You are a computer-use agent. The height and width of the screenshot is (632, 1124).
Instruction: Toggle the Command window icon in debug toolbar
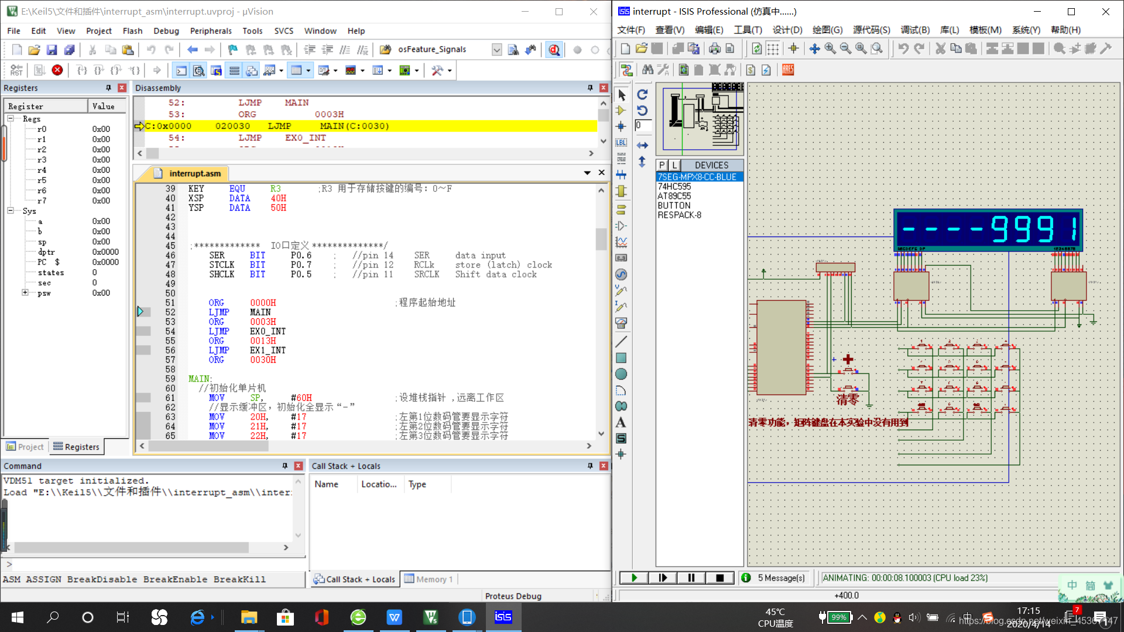pyautogui.click(x=181, y=70)
